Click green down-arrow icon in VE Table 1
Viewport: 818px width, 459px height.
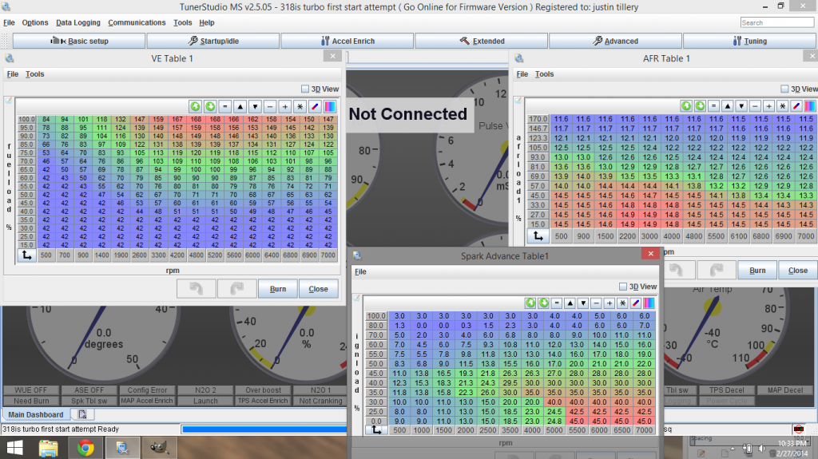(x=210, y=107)
